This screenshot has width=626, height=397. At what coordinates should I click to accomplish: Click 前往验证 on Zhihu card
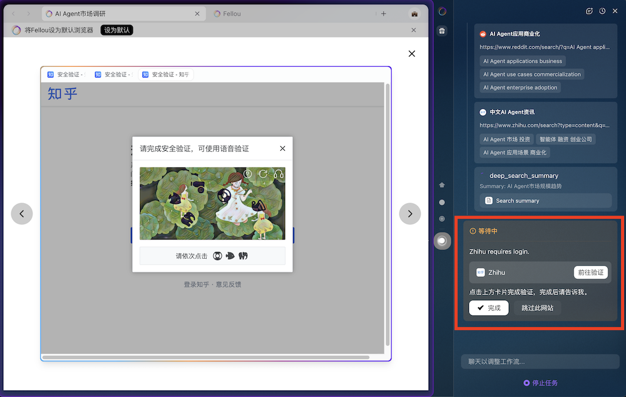click(x=591, y=272)
